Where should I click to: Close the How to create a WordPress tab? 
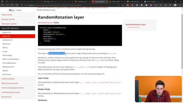click(159, 2)
